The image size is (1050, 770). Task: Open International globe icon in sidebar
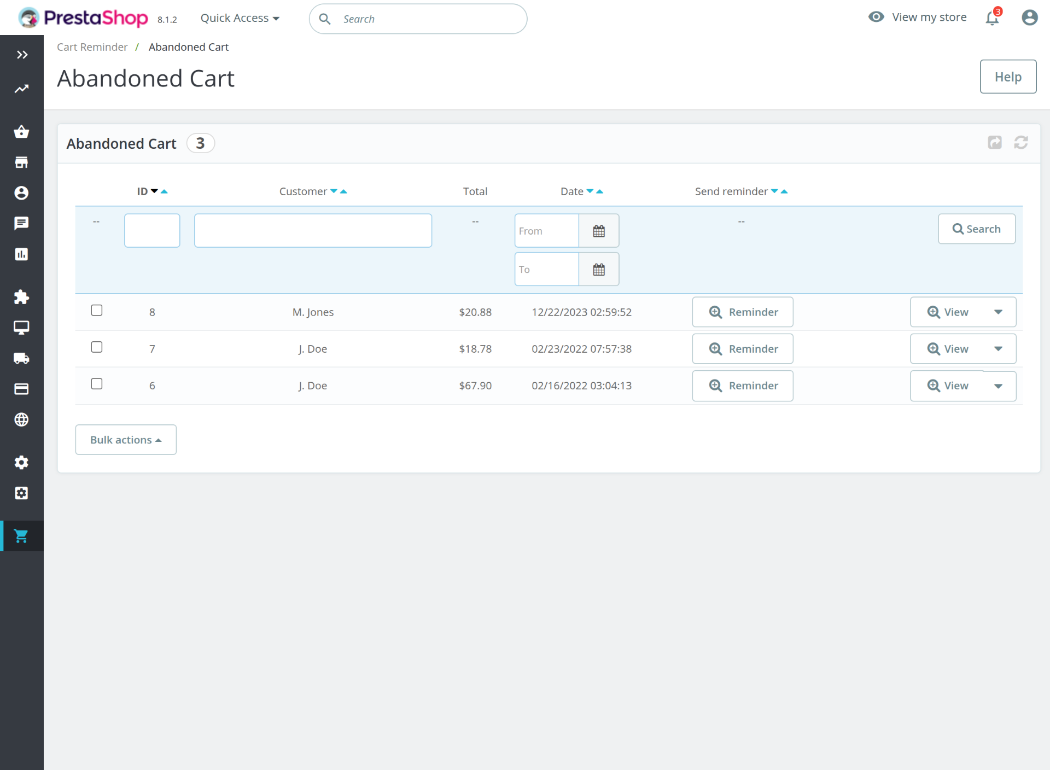21,419
